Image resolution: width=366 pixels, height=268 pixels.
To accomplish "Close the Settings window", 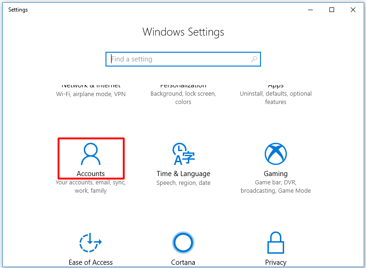I will [x=353, y=10].
